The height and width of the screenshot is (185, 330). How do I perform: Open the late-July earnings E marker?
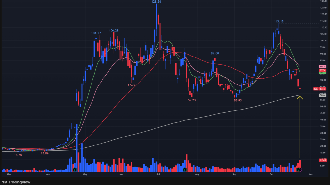click(x=185, y=170)
